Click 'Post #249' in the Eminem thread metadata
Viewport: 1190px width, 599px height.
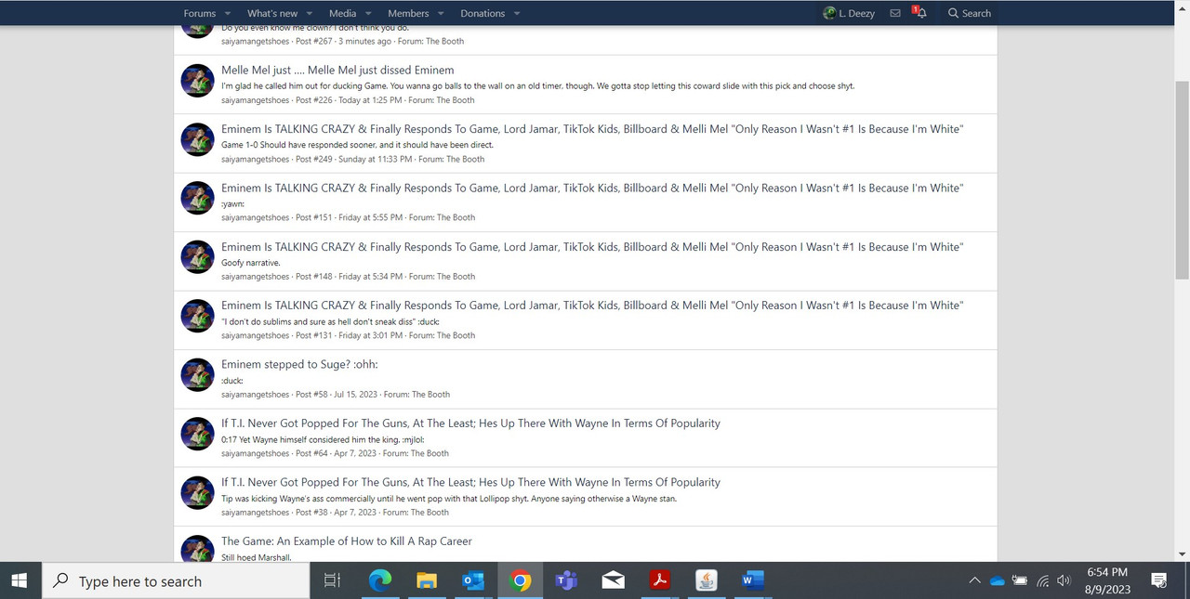coord(314,159)
